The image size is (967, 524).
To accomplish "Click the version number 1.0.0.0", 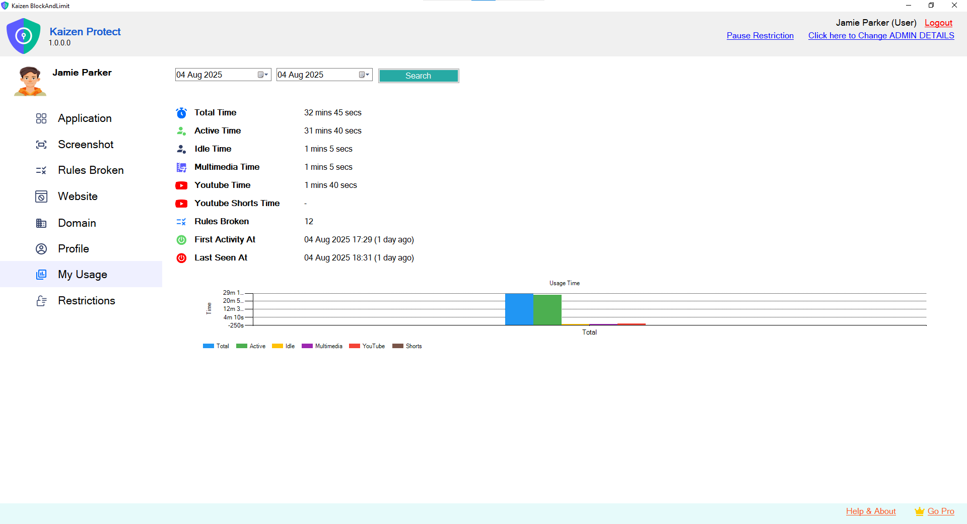I will (59, 43).
